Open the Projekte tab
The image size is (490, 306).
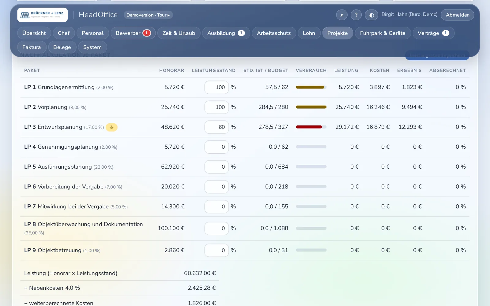pos(337,33)
